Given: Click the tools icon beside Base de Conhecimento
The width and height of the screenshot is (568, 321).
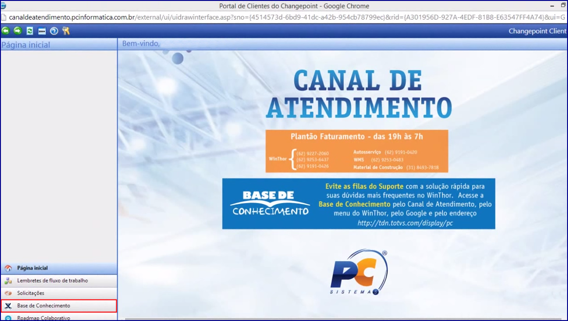Looking at the screenshot, I should 8,306.
